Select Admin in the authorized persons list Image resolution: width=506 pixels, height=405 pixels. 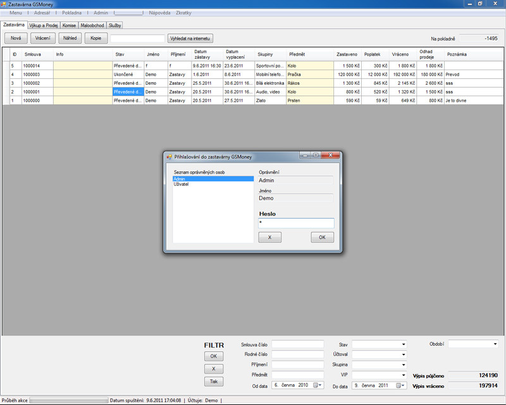coord(213,179)
